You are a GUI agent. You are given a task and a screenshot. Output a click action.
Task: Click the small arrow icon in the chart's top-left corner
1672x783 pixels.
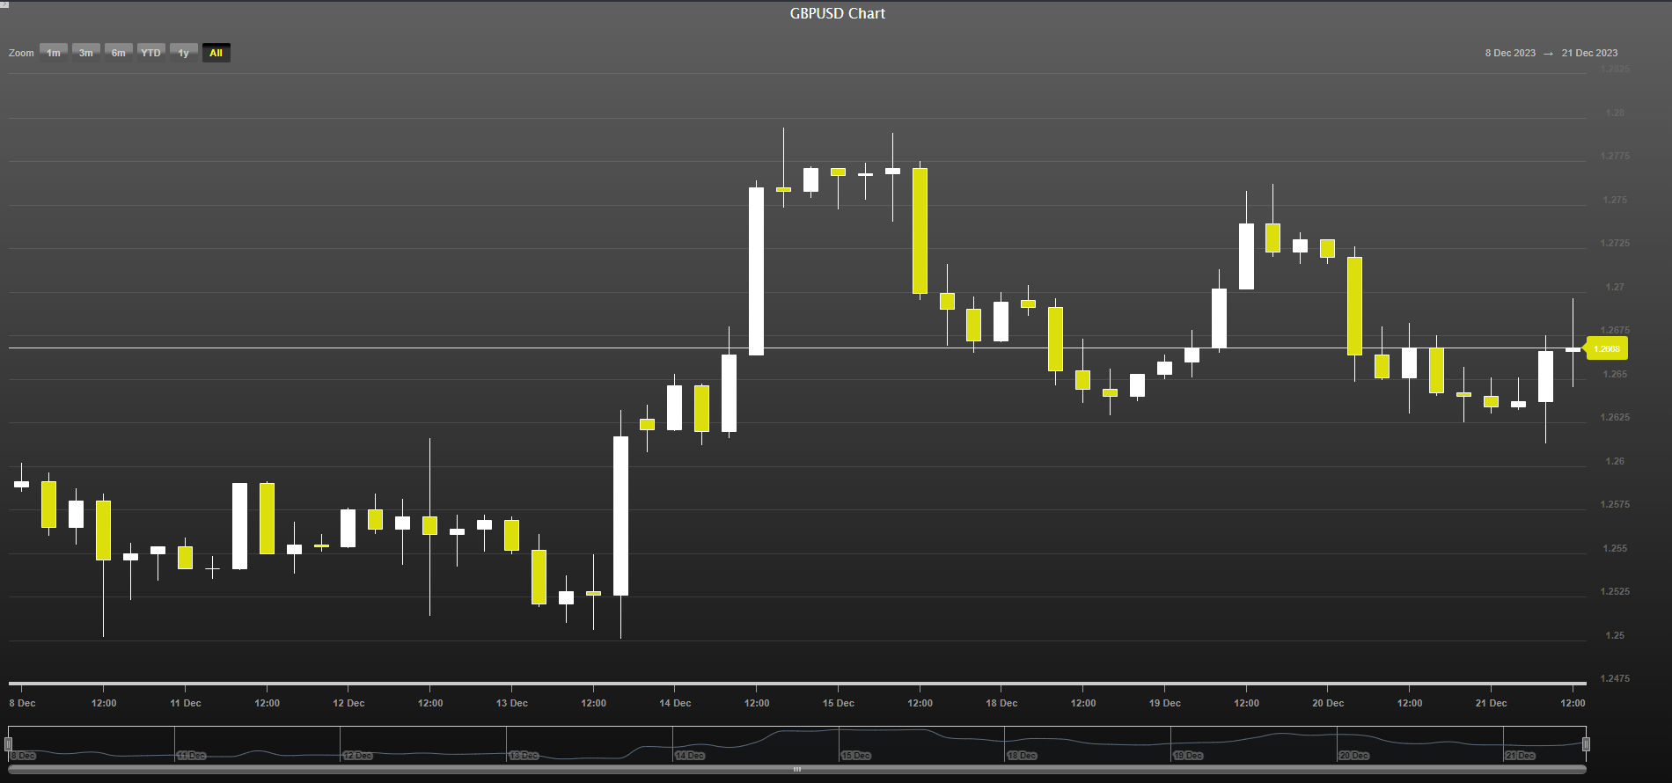(x=4, y=4)
